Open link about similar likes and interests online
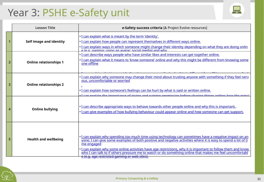The width and height of the screenshot is (264, 182). point(150,54)
